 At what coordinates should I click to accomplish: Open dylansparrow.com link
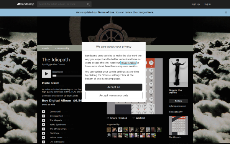click(177, 106)
